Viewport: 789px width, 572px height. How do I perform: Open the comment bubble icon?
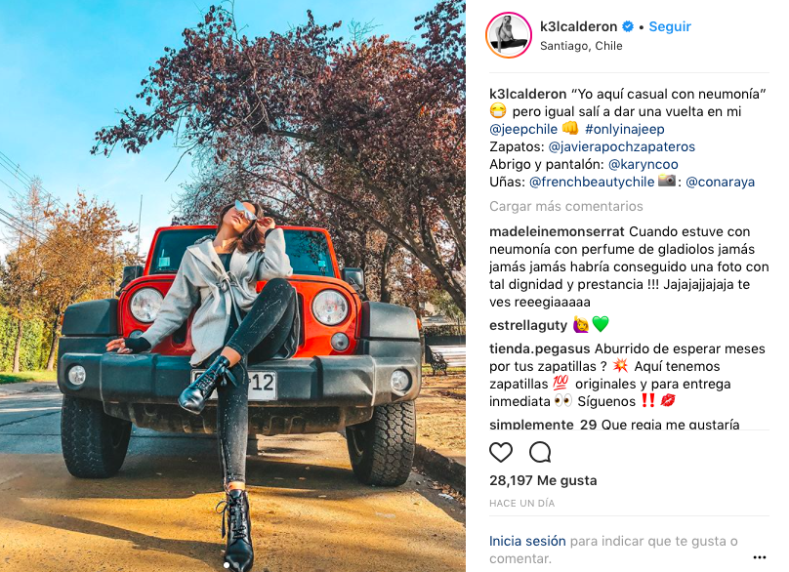(x=540, y=452)
